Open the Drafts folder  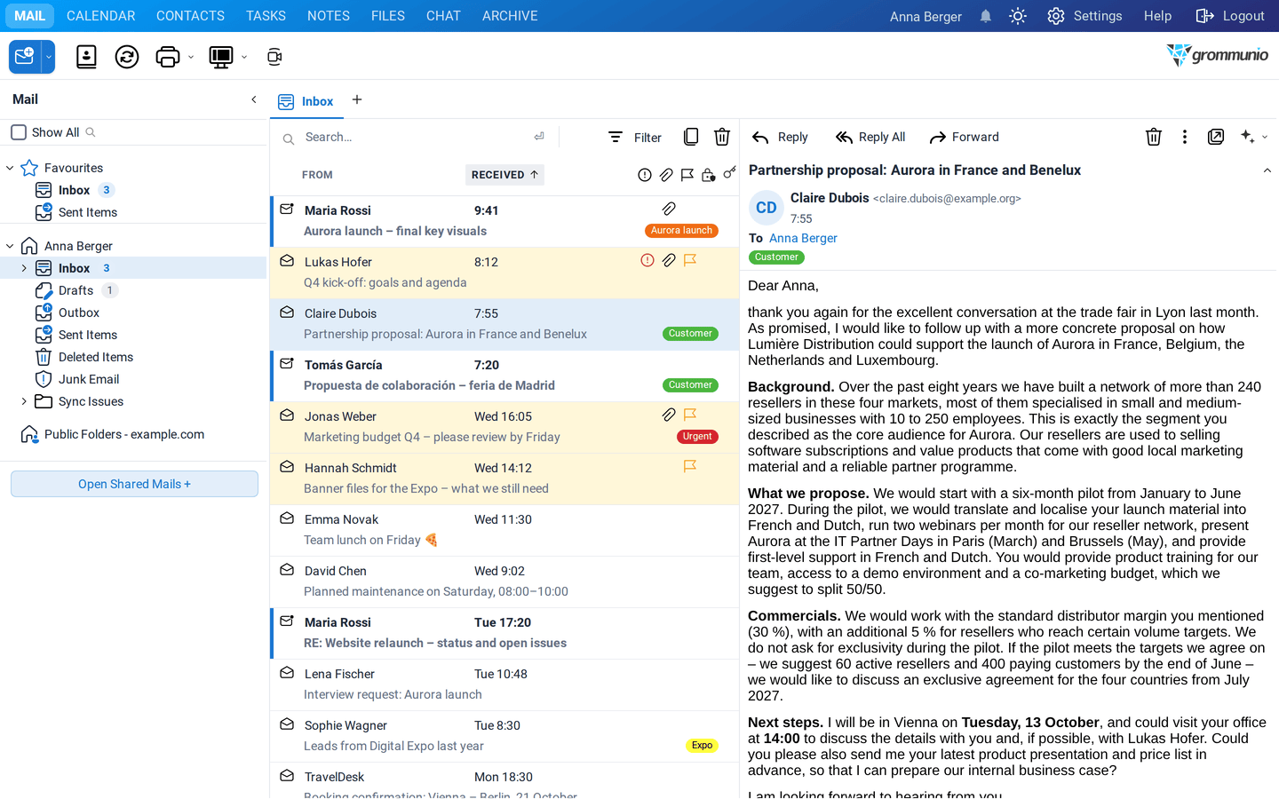75,290
